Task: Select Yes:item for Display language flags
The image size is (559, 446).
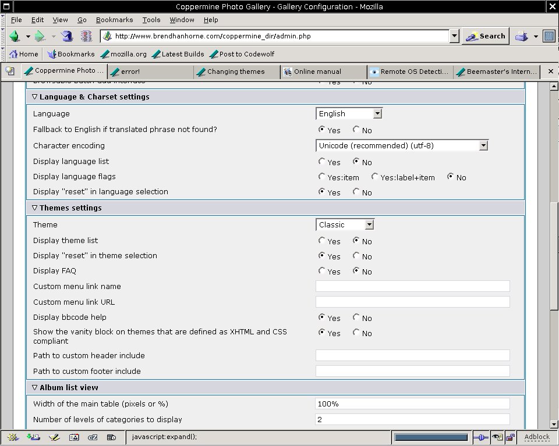Action: (x=321, y=177)
